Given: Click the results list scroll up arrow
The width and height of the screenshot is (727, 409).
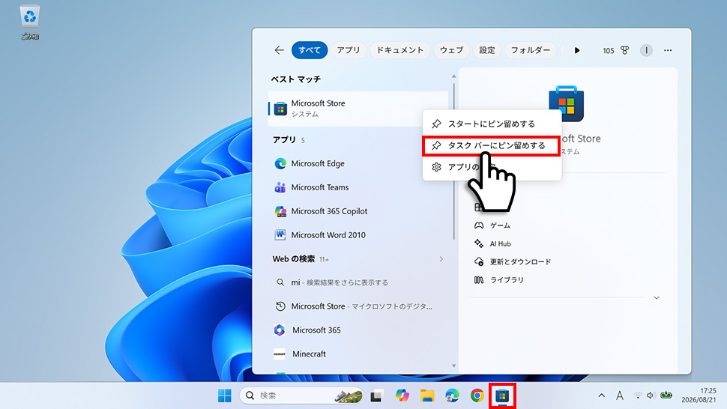Looking at the screenshot, I should 454,76.
